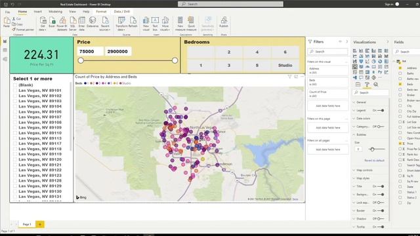Select the Map visual icon in Visualizations
420x236 pixels.
click(355, 67)
